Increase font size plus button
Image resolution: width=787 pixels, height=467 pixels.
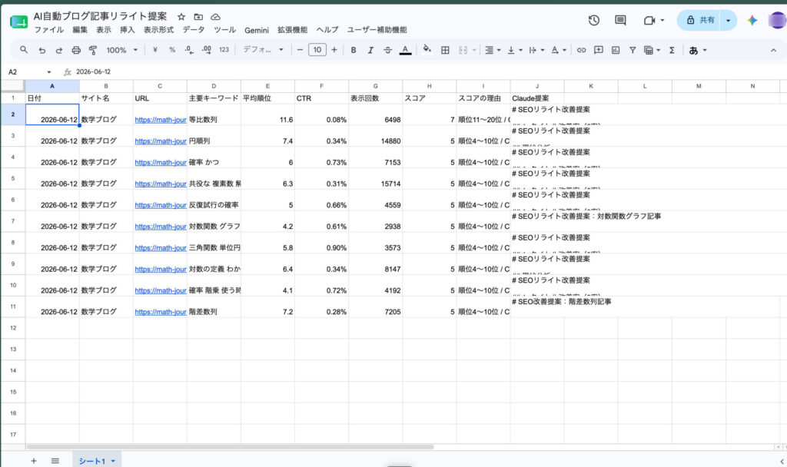tap(334, 50)
